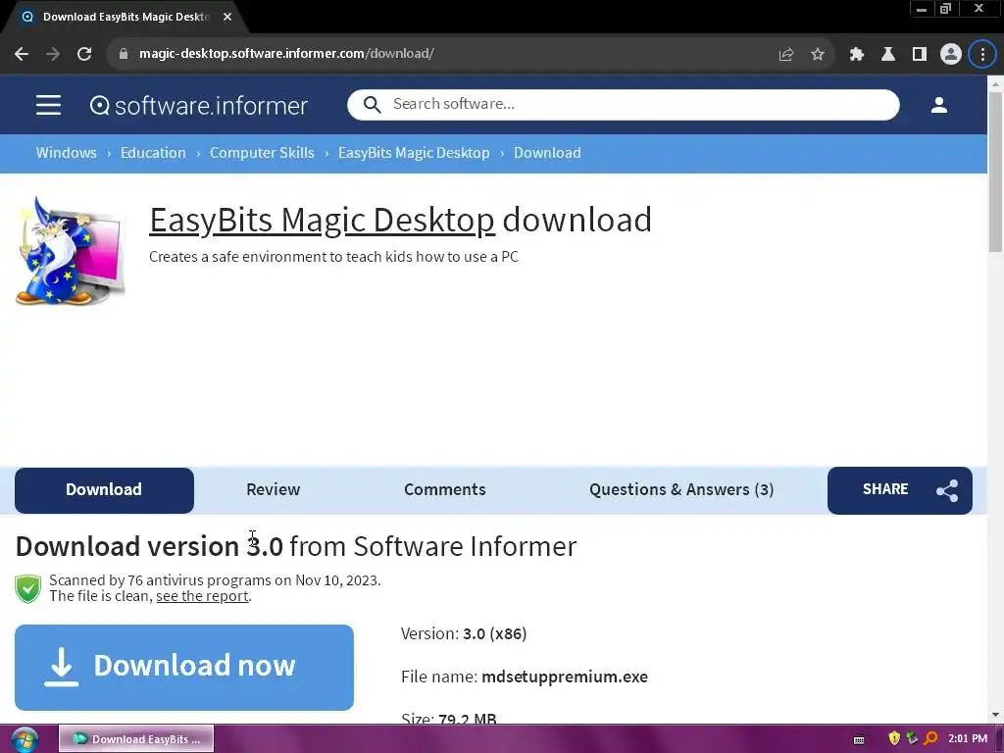This screenshot has height=753, width=1004.
Task: Click the Version 3.0 (x86) text
Action: coord(464,634)
